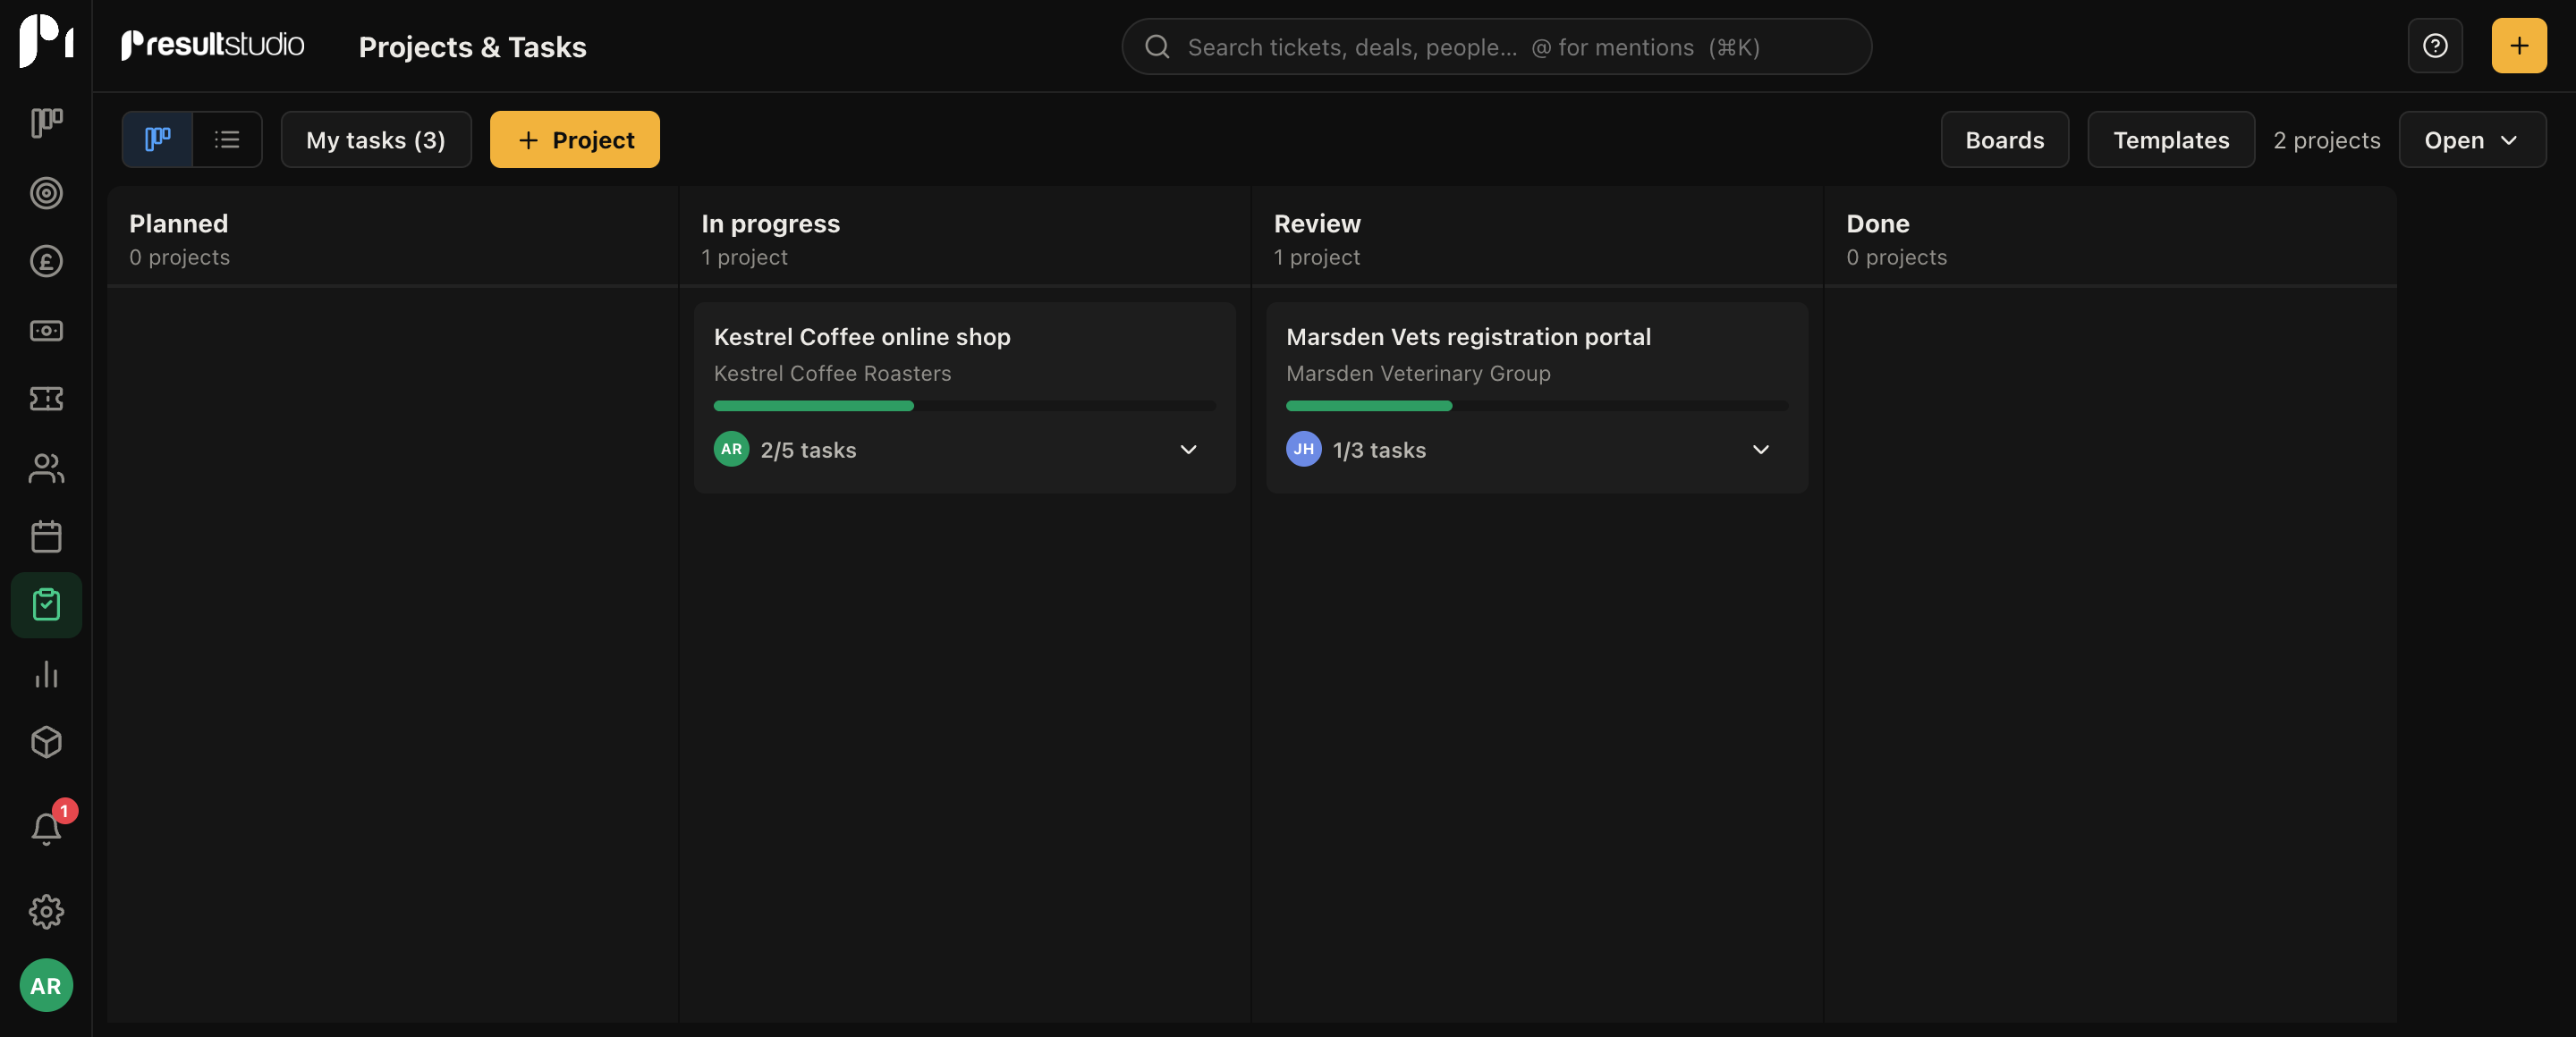The image size is (2576, 1037).
Task: Click the 2/5 tasks count label
Action: point(808,451)
